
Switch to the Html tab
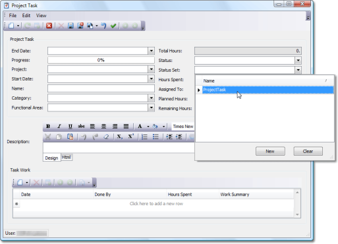tap(67, 157)
